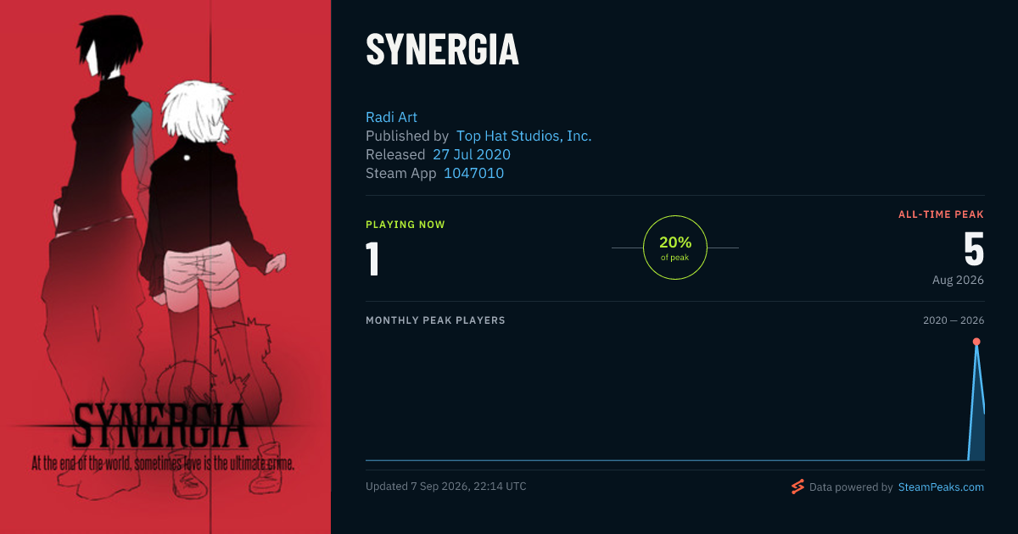1018x534 pixels.
Task: Click the 20% of peak circle
Action: (x=675, y=248)
